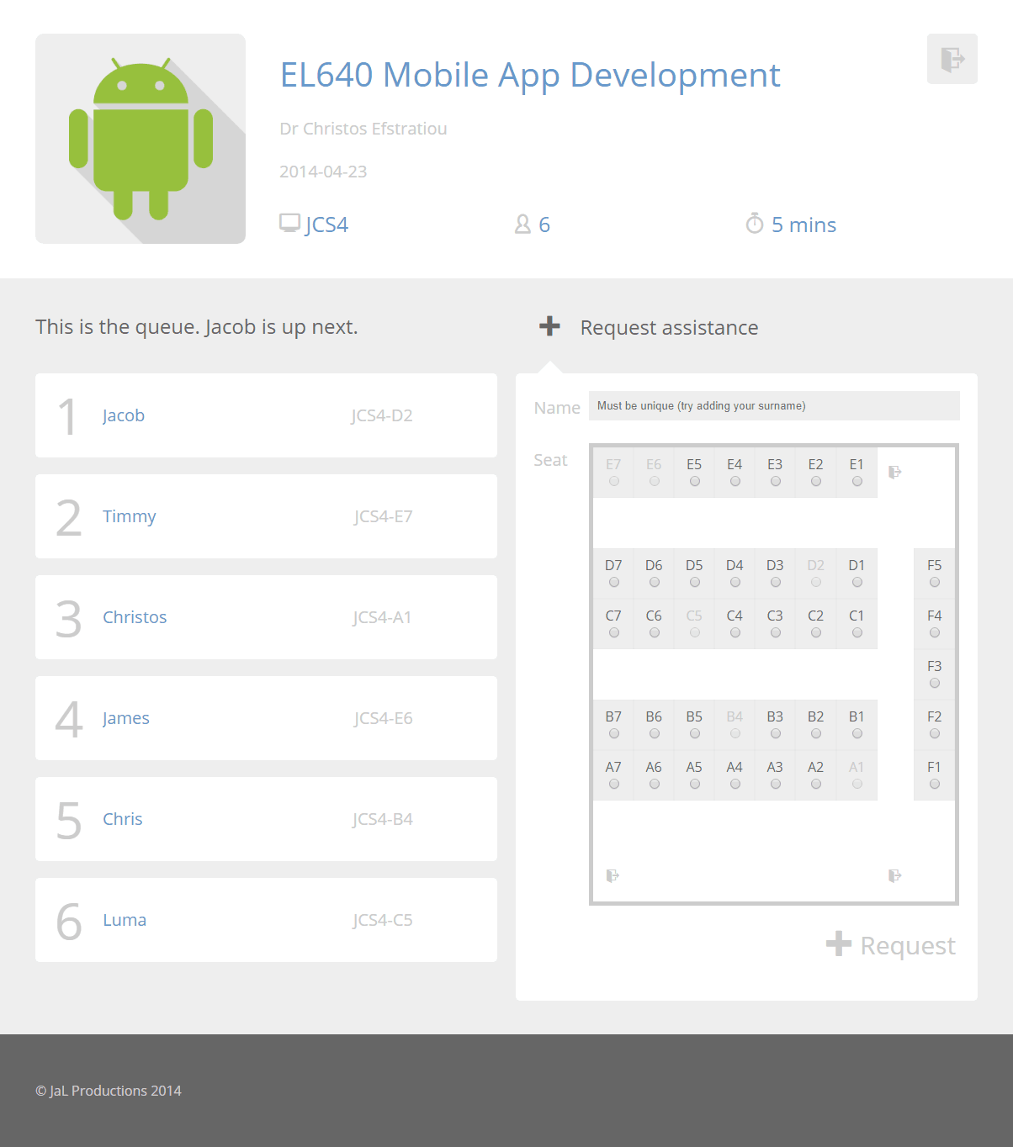
Task: Click the bottom-left door icon in seat map
Action: click(613, 875)
